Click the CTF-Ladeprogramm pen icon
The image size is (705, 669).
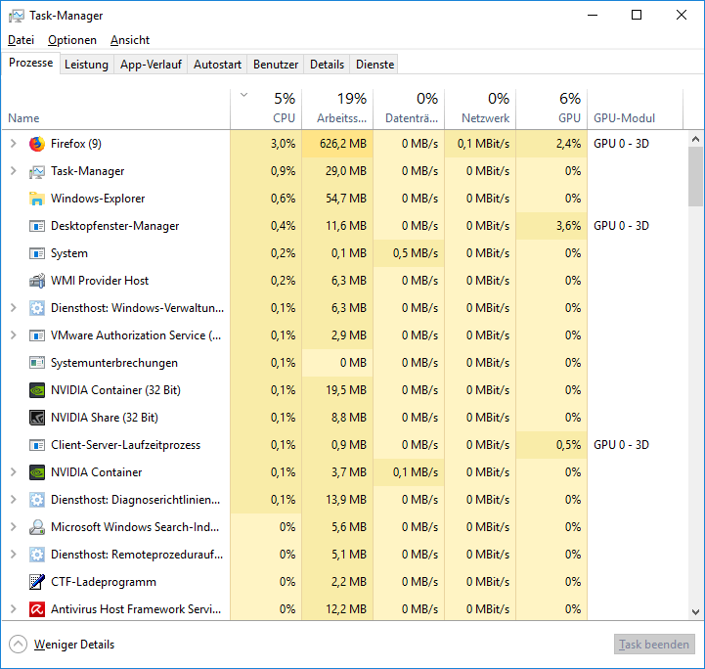tap(37, 582)
